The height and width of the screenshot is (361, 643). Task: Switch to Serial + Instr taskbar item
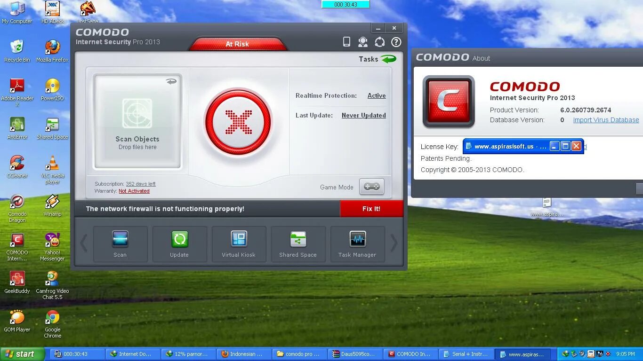[466, 354]
